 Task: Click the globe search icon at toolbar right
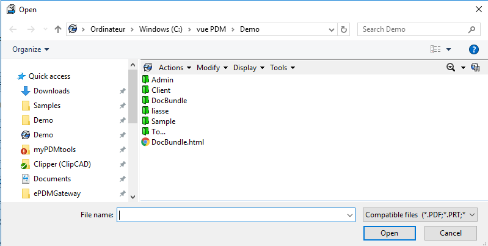(475, 68)
